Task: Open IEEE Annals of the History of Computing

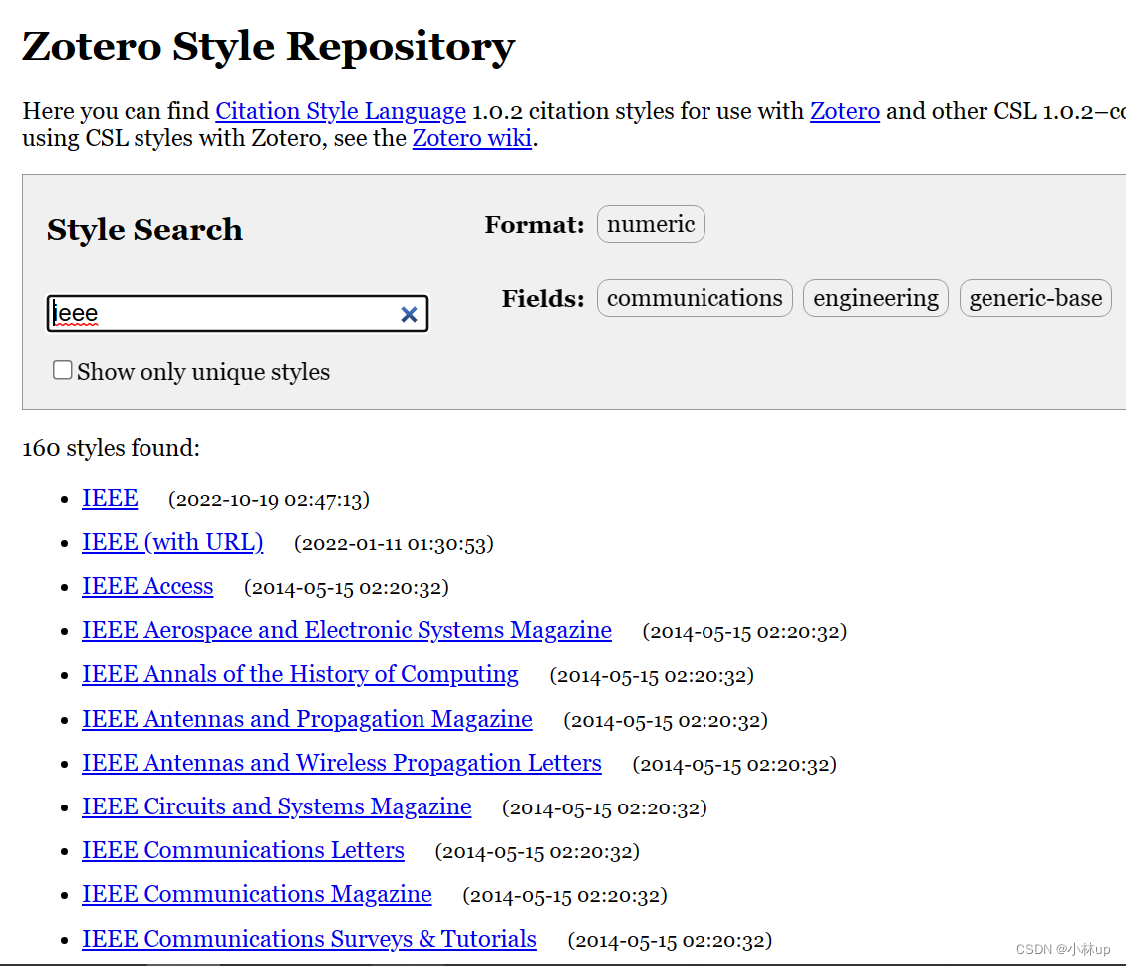Action: click(x=300, y=674)
